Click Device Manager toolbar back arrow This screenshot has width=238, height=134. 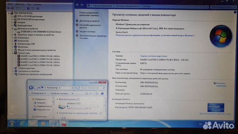9,8
